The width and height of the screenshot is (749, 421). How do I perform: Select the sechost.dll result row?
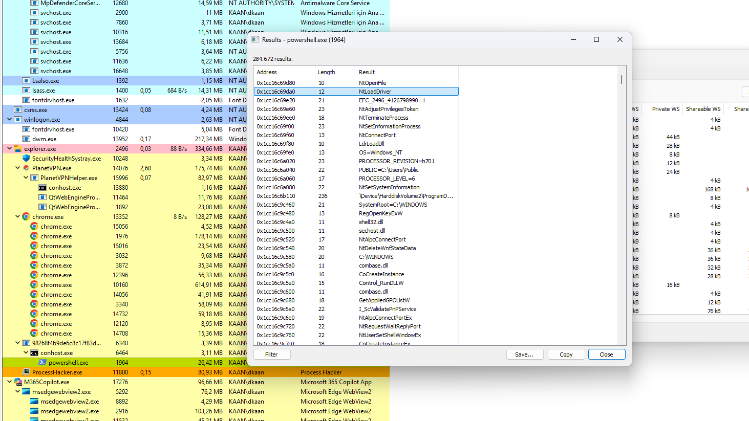(356, 231)
